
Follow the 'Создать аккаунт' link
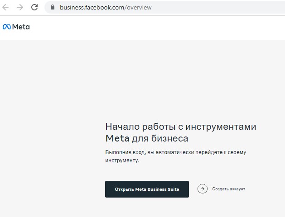[x=229, y=189]
